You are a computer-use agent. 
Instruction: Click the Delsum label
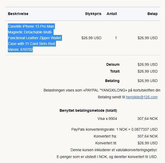click(113, 64)
